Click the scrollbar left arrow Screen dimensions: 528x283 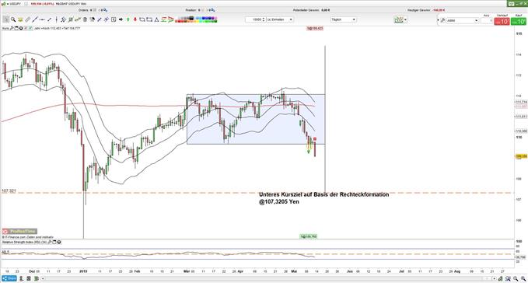point(43,278)
